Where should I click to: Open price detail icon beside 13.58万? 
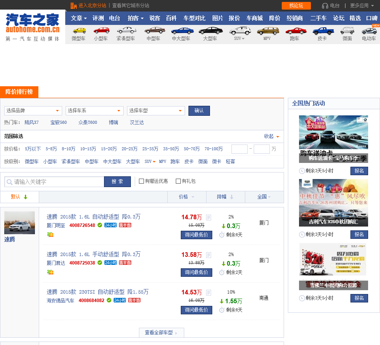point(208,255)
